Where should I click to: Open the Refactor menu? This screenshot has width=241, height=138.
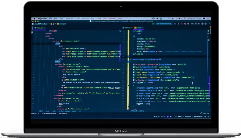tap(85, 18)
